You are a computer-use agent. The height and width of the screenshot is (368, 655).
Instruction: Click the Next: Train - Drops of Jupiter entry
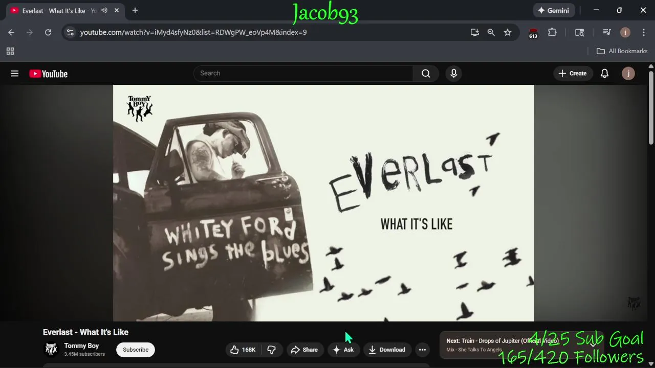tap(502, 341)
